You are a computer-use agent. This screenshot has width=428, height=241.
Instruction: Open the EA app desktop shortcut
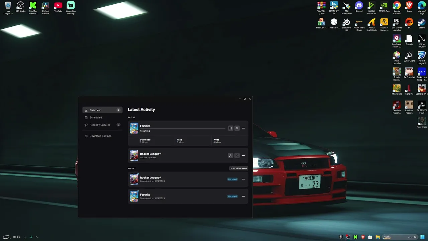(x=409, y=23)
